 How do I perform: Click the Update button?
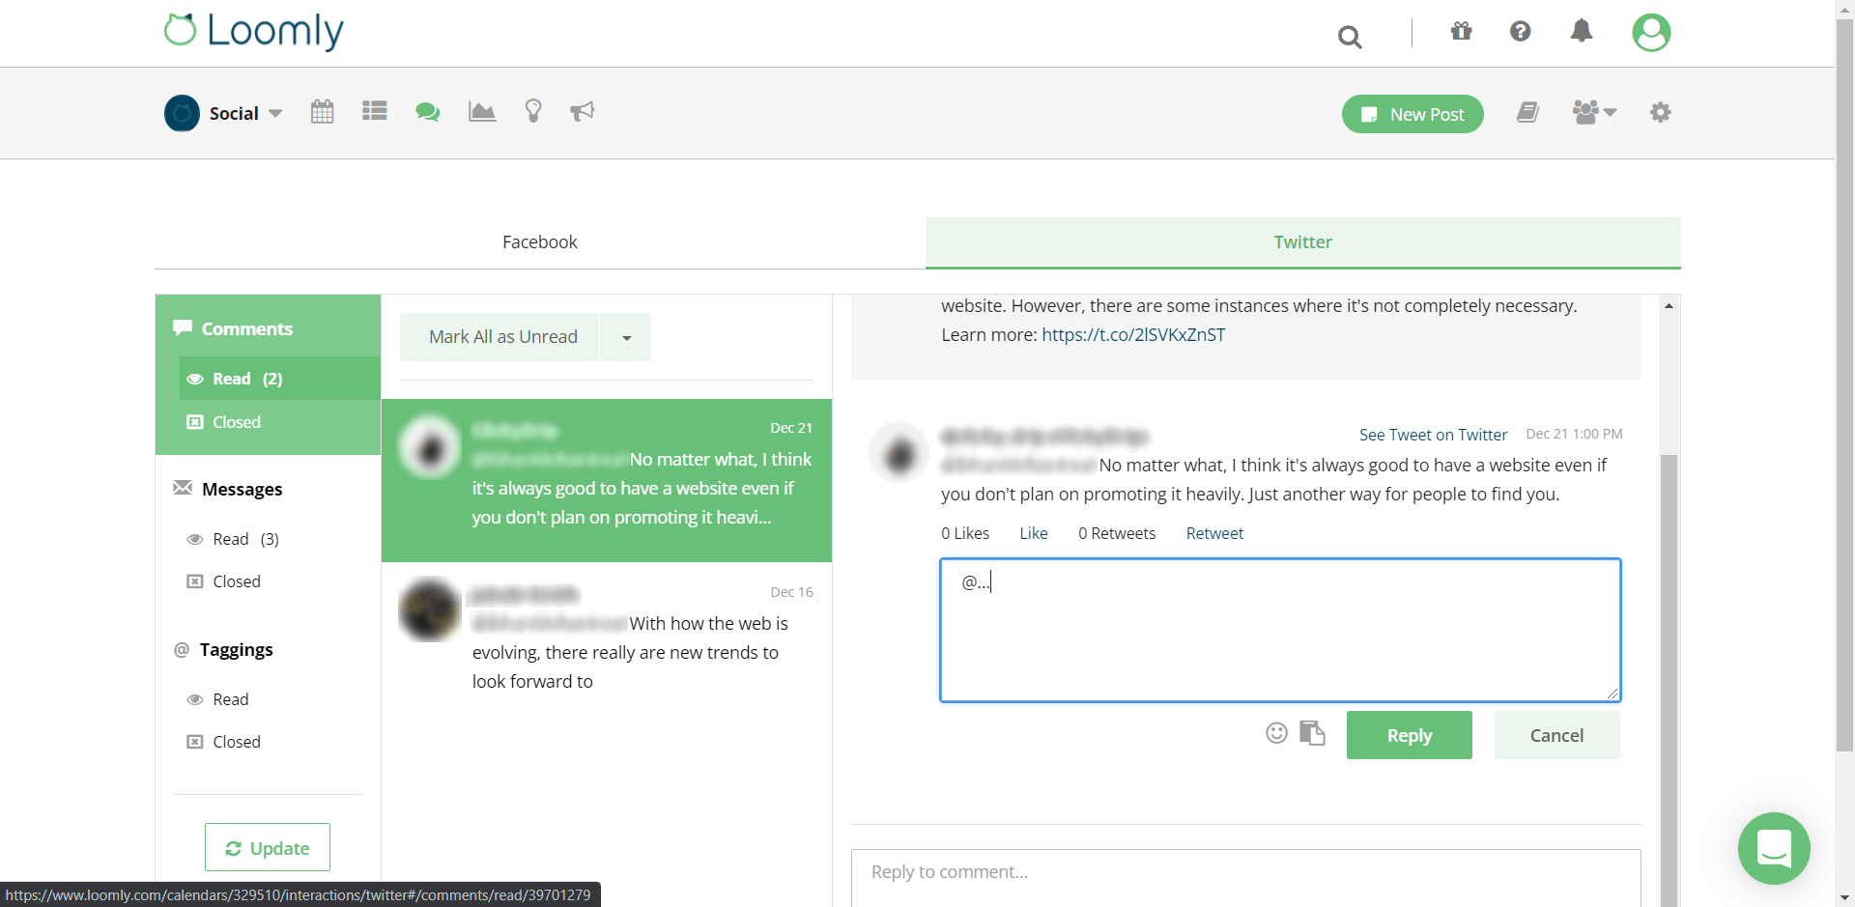[268, 848]
